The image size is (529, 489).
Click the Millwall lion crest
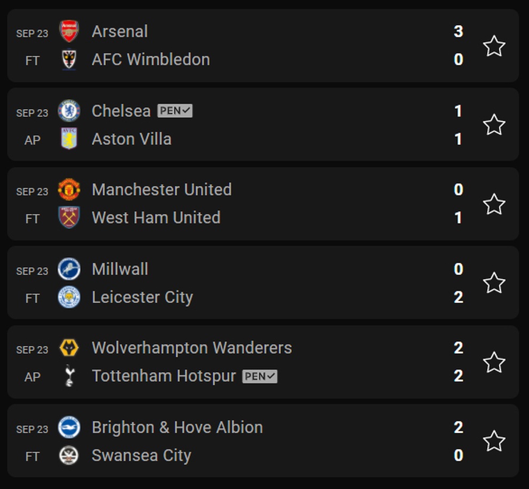point(69,269)
